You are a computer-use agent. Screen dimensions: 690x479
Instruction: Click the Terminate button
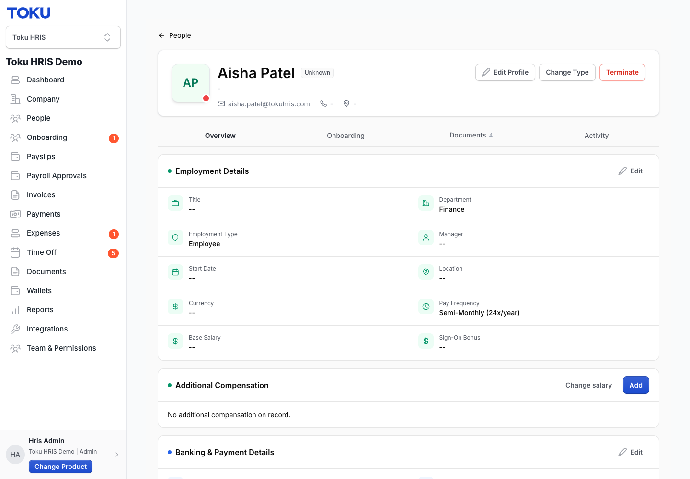(x=622, y=72)
